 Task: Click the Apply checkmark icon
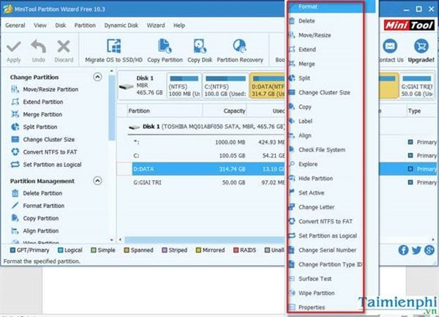coord(13,47)
